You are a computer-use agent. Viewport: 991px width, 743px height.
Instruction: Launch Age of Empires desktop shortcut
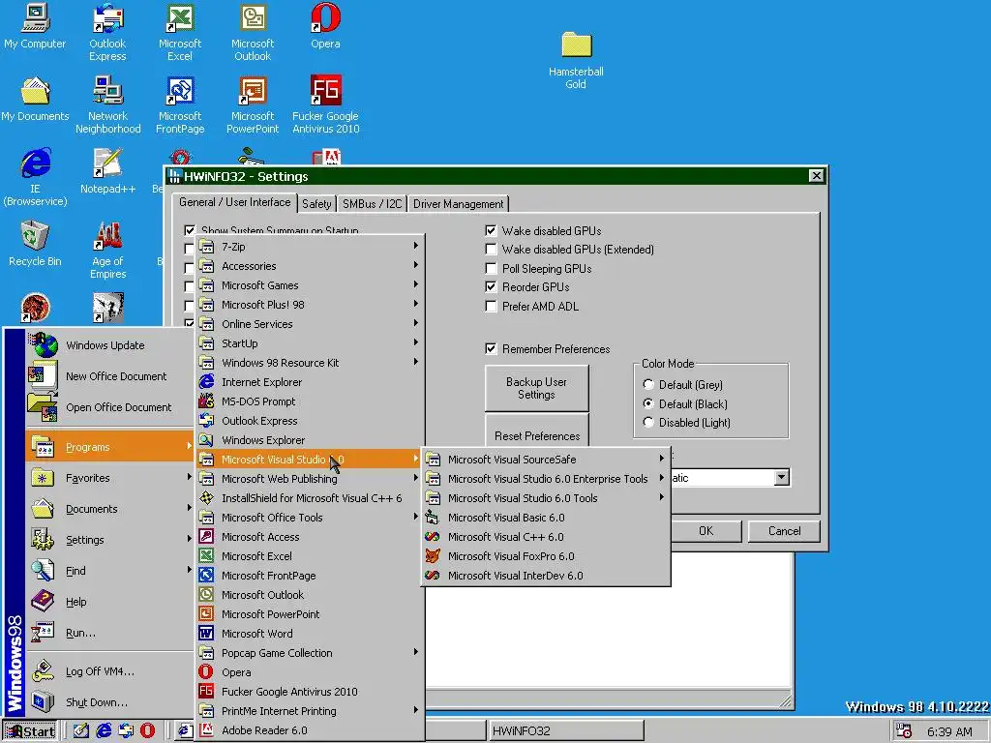pos(107,251)
